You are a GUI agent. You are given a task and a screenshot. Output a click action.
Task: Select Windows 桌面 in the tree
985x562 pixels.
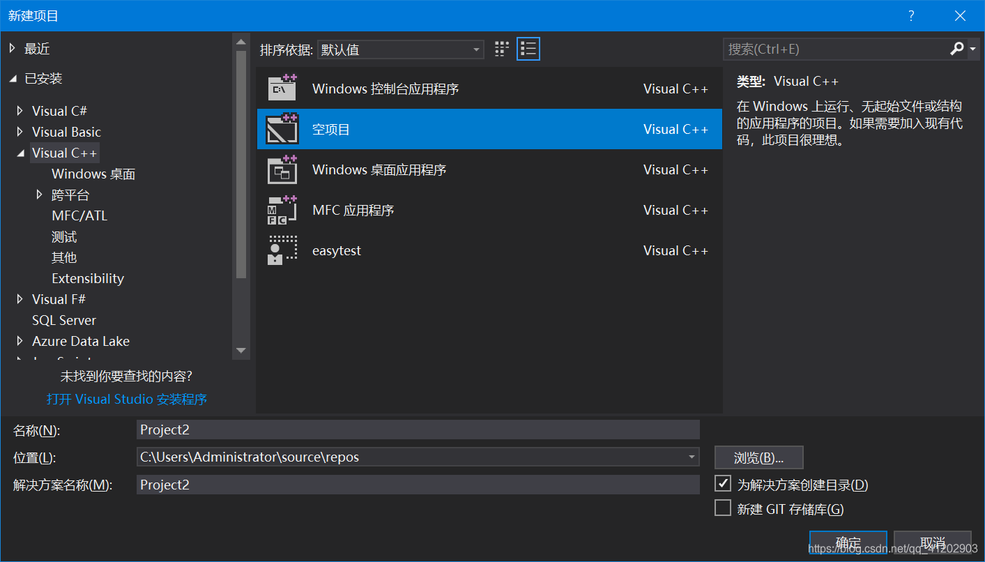click(93, 174)
